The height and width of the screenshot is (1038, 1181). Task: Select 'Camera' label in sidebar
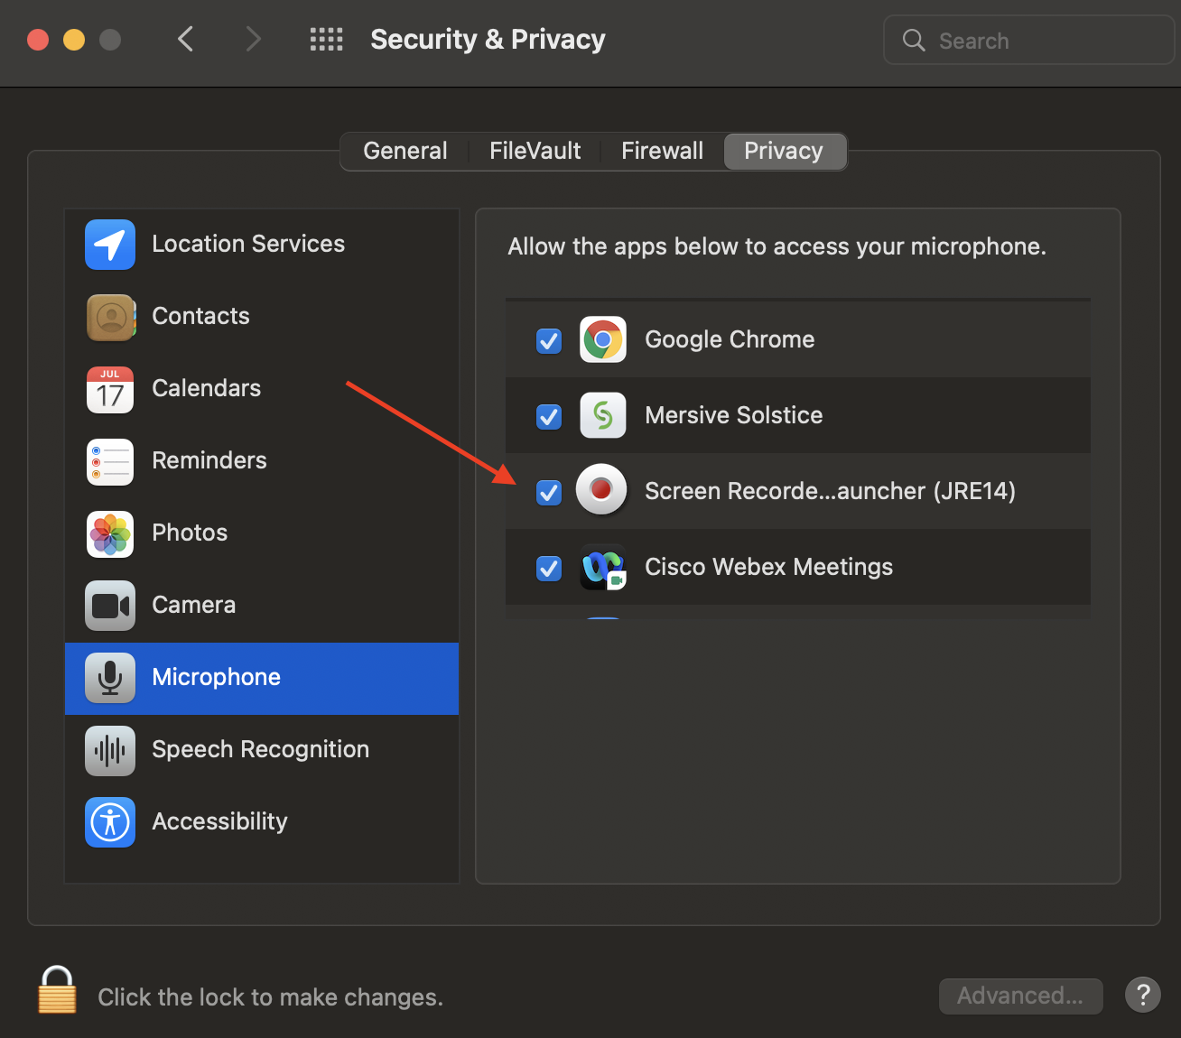tap(193, 605)
